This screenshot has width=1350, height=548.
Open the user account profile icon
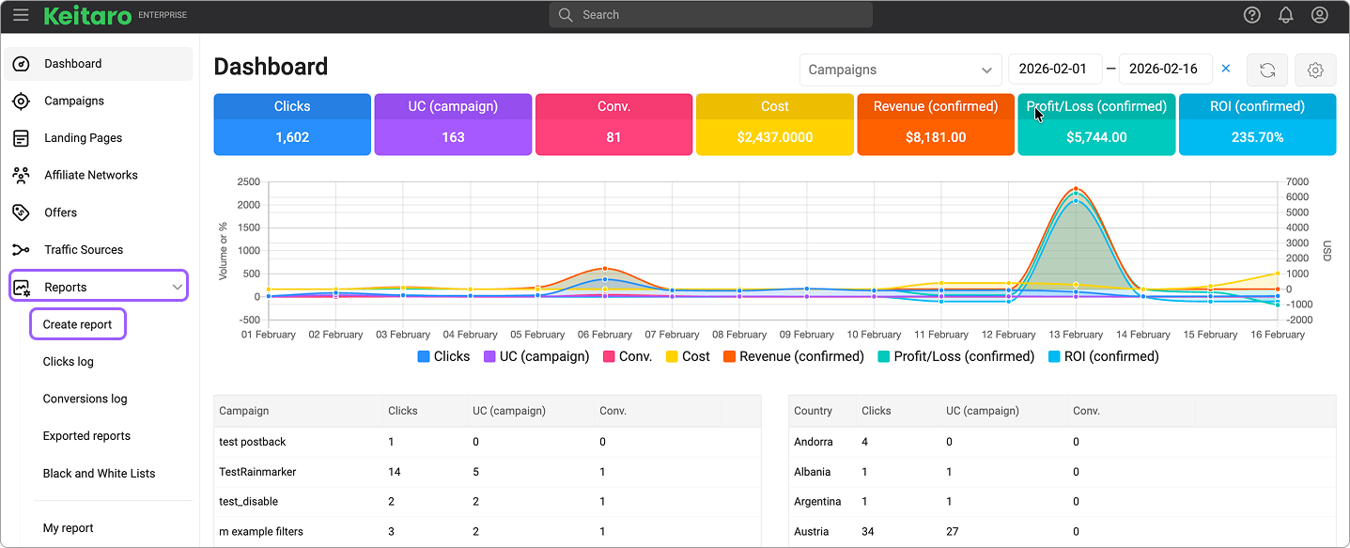coord(1320,15)
